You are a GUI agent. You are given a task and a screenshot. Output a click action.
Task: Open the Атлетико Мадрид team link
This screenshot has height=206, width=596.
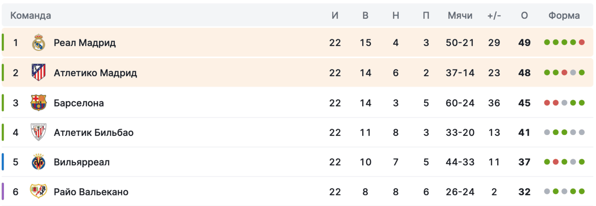pyautogui.click(x=95, y=73)
